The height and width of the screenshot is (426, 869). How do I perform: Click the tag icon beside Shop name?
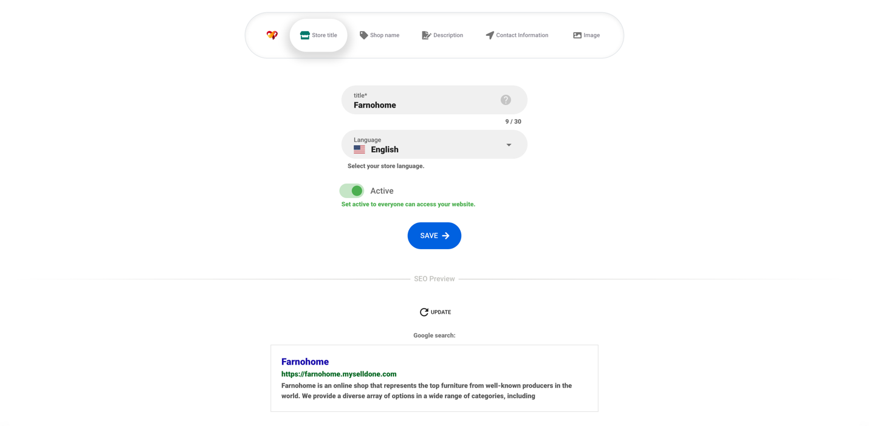tap(363, 35)
